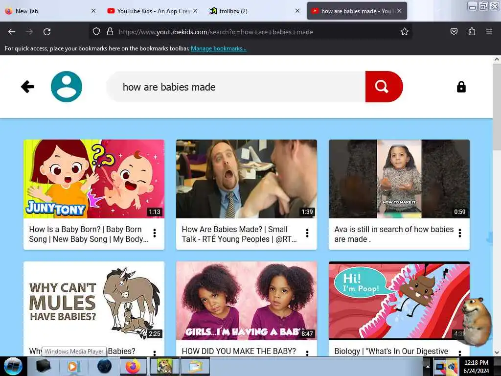Open the Pocket save icon
The image size is (501, 376).
[454, 32]
